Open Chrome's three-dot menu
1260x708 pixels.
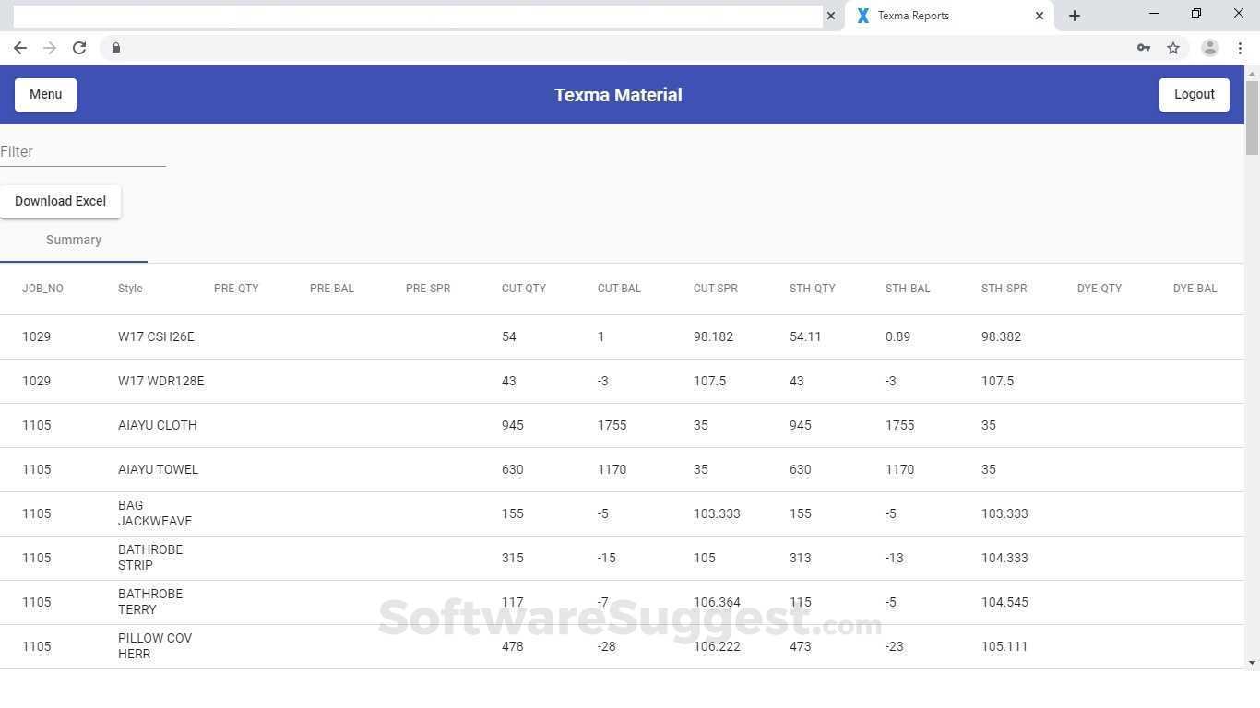(1239, 47)
